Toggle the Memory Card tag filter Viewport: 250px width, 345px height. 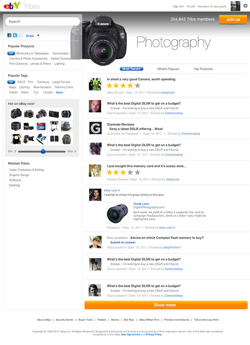64,87
